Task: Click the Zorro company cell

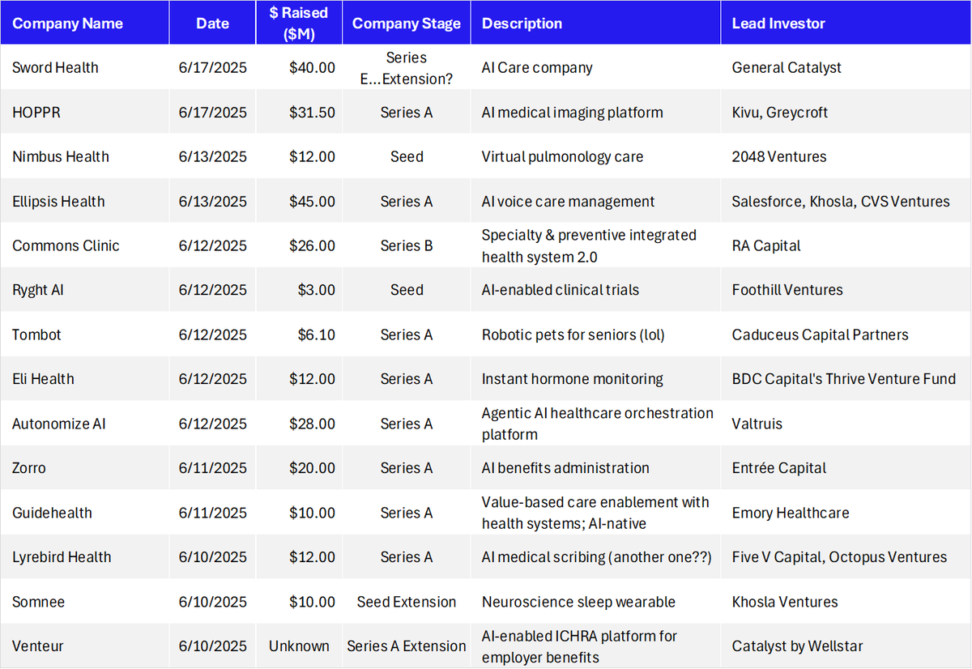Action: [x=84, y=468]
